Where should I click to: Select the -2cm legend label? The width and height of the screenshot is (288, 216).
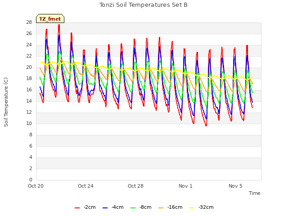tap(90, 207)
